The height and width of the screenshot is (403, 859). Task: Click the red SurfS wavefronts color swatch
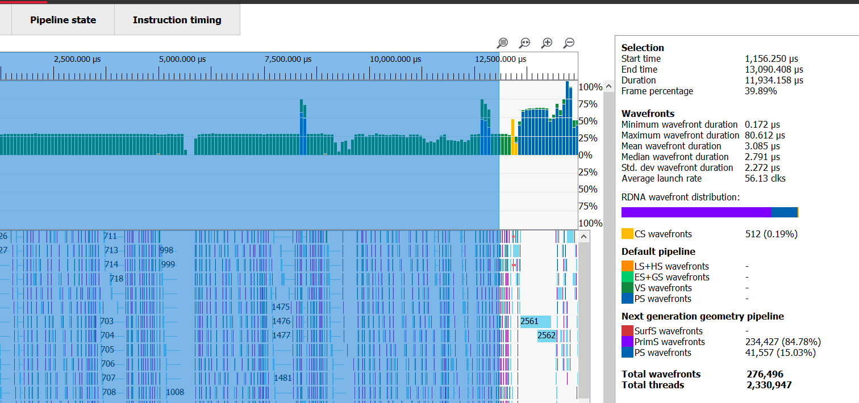point(627,331)
